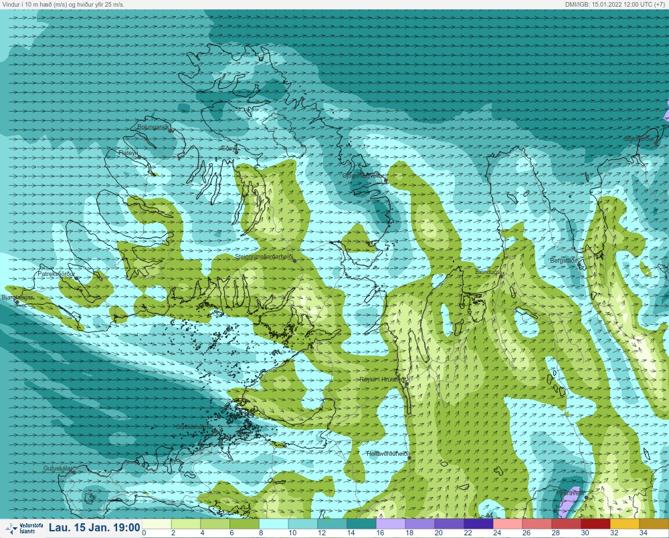The height and width of the screenshot is (538, 669).
Task: Select the Blönduós station marker
Action: 501,276
